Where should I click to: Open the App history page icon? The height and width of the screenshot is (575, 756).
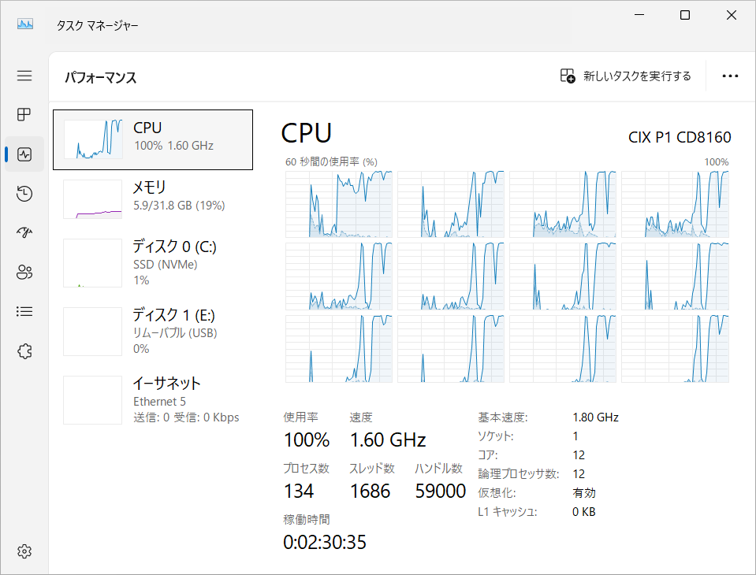pos(24,194)
